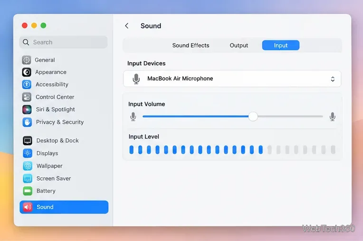The width and height of the screenshot is (363, 241).
Task: Click the Accessibility icon in sidebar
Action: tap(27, 84)
